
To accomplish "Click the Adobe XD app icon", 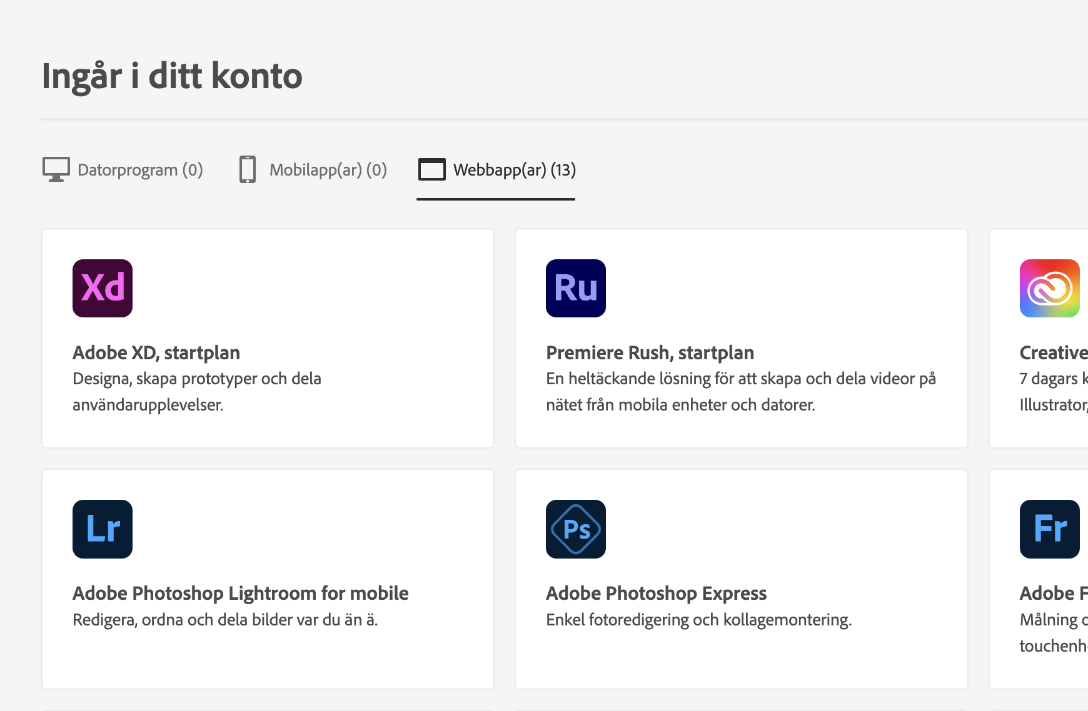I will [x=102, y=288].
